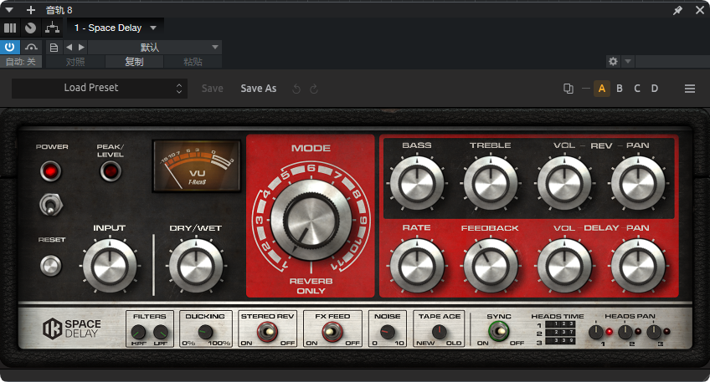The height and width of the screenshot is (382, 710).
Task: Open the preset file document icon
Action: (x=54, y=48)
